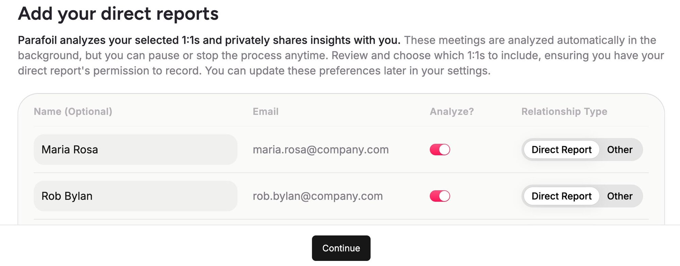Screen dimensions: 680x266
Task: Click the Analyze? column header
Action: [452, 111]
